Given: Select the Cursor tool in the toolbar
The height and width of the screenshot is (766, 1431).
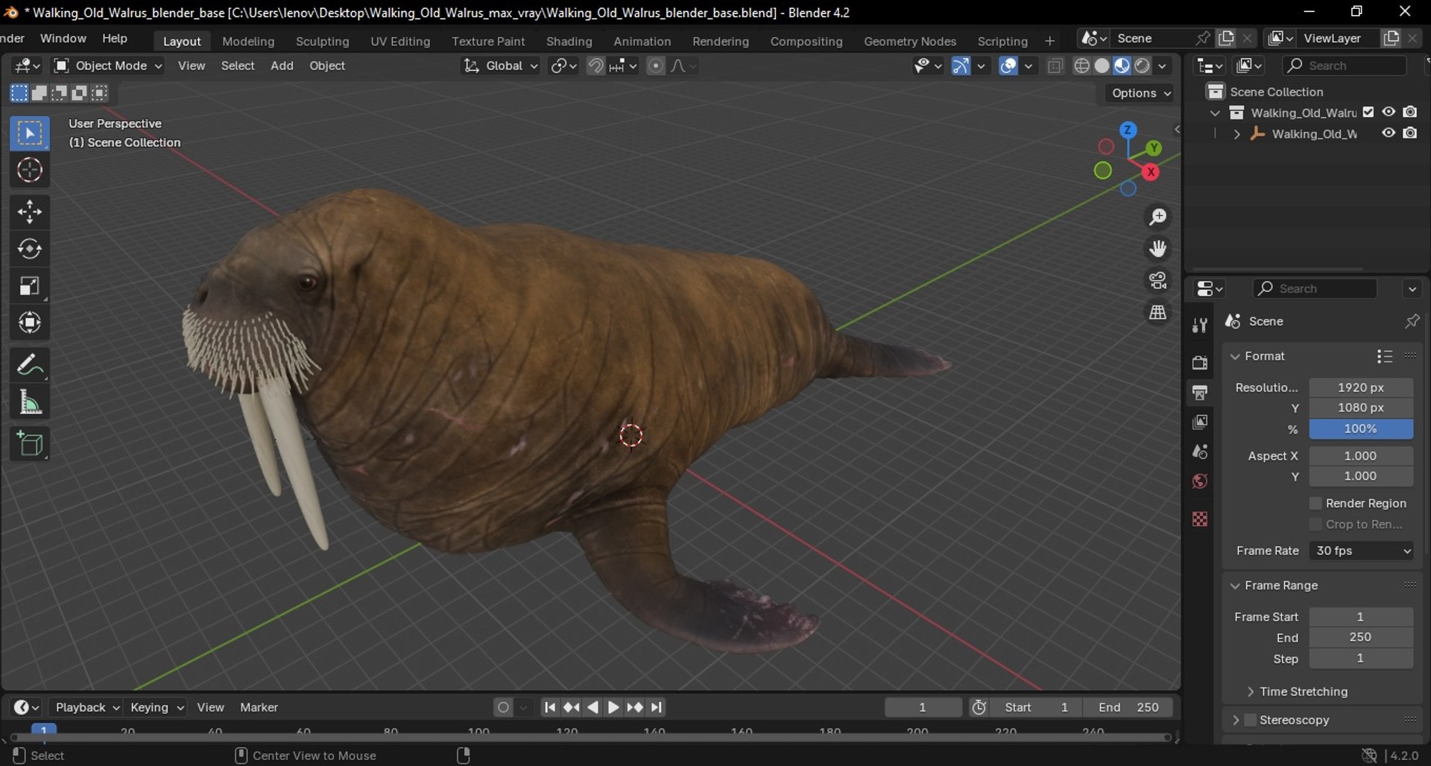Looking at the screenshot, I should (30, 171).
